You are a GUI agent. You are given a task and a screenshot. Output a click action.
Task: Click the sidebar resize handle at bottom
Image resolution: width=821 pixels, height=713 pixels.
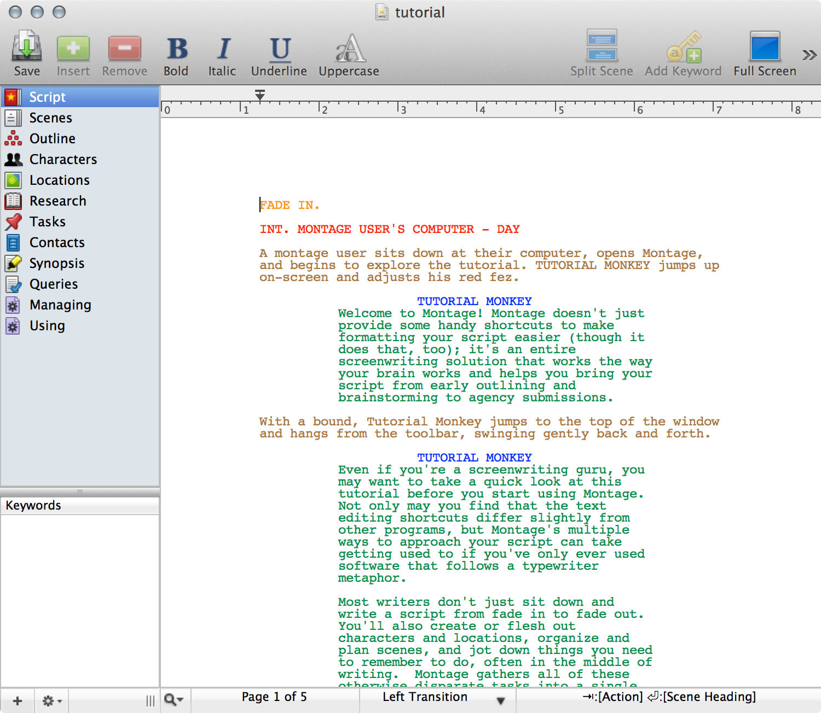click(x=150, y=700)
